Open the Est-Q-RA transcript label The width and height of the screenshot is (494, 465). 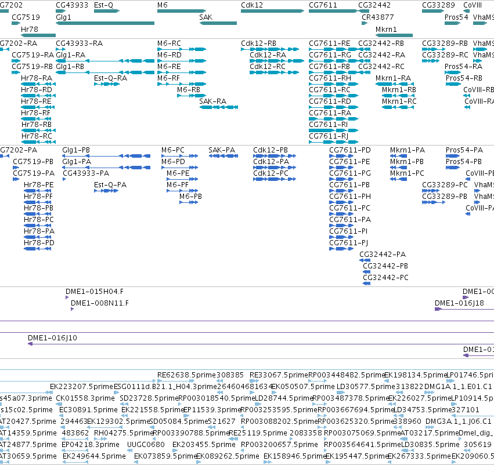pos(110,78)
